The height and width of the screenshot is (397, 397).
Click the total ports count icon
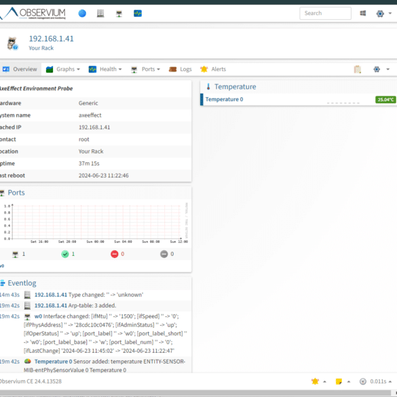click(15, 254)
